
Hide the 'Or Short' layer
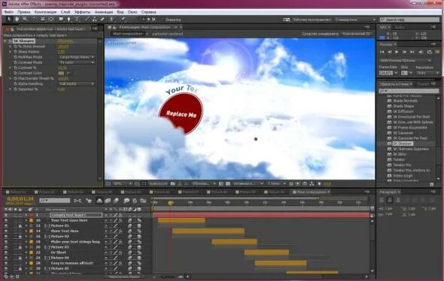pos(6,252)
